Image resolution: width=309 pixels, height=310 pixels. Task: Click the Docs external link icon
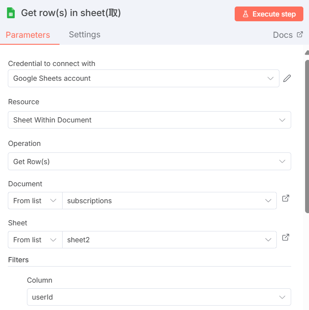[x=300, y=34]
